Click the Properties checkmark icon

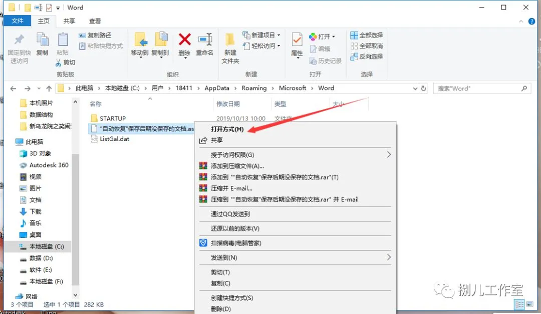pyautogui.click(x=297, y=40)
